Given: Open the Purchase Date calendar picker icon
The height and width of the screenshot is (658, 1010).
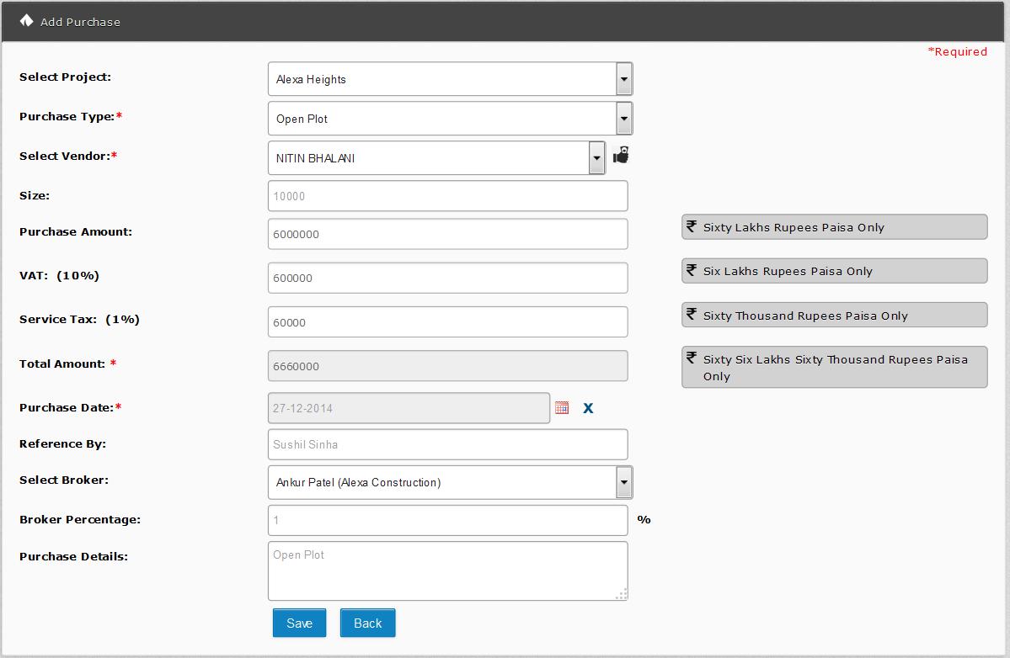Looking at the screenshot, I should tap(562, 408).
